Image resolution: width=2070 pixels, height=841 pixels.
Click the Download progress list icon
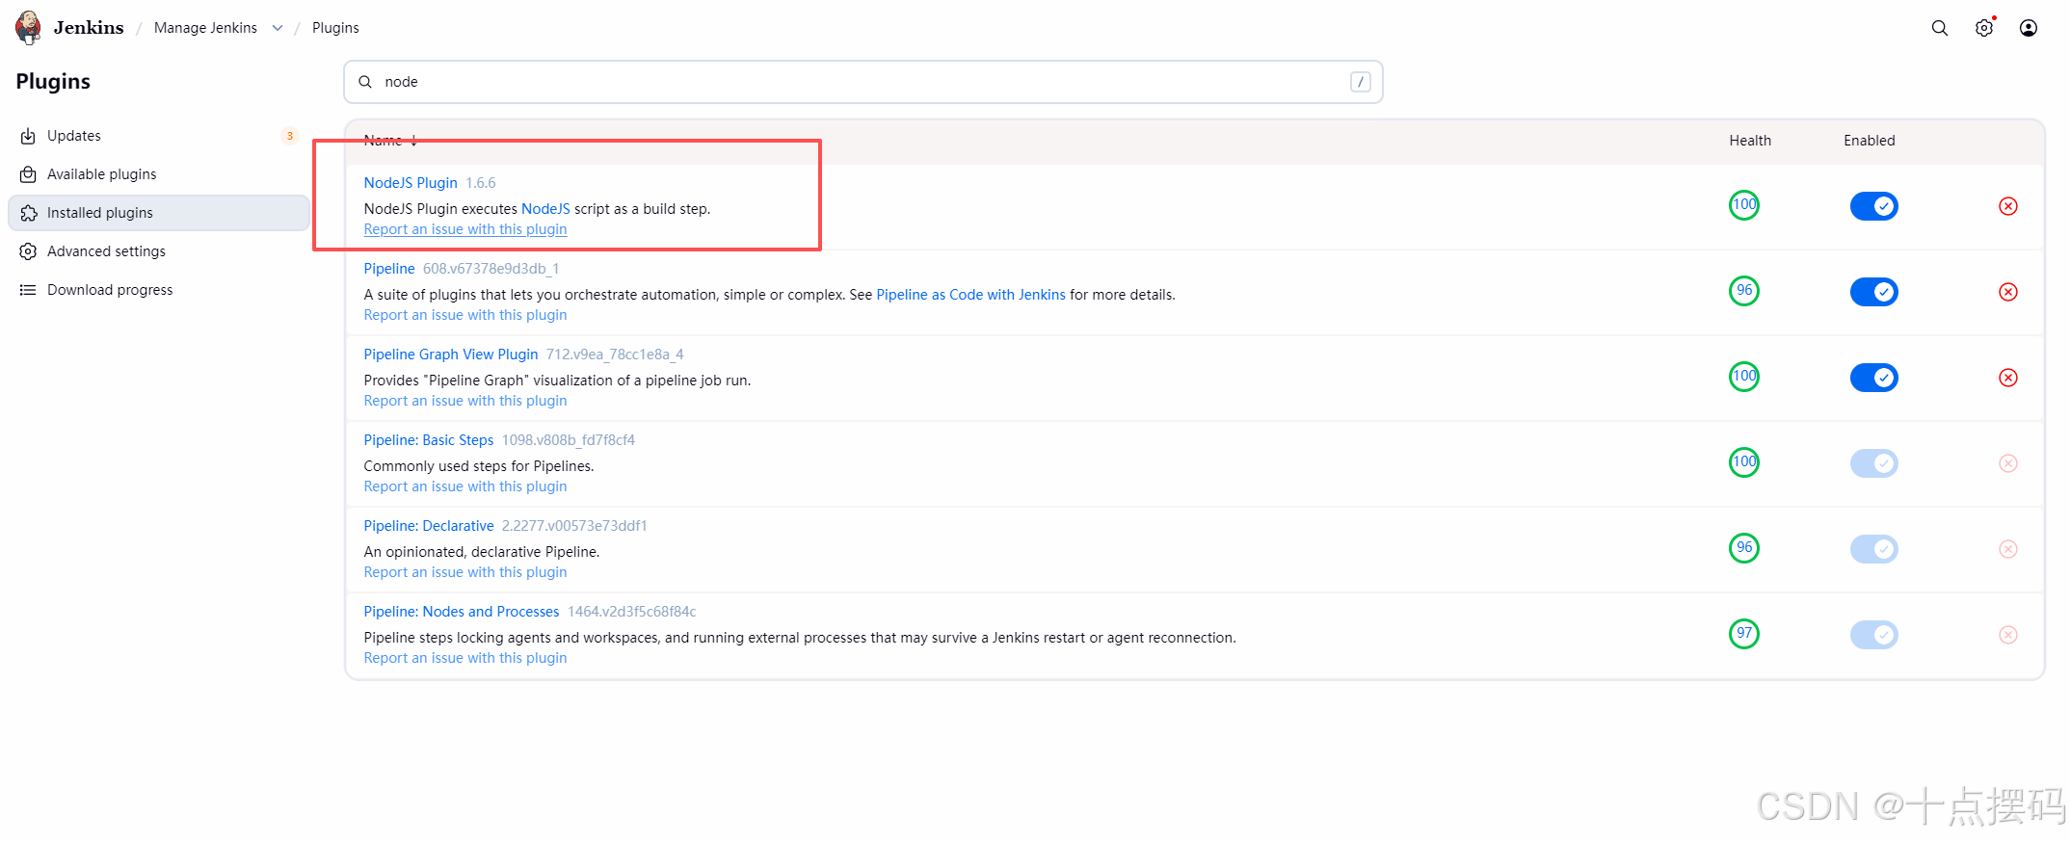[x=28, y=290]
